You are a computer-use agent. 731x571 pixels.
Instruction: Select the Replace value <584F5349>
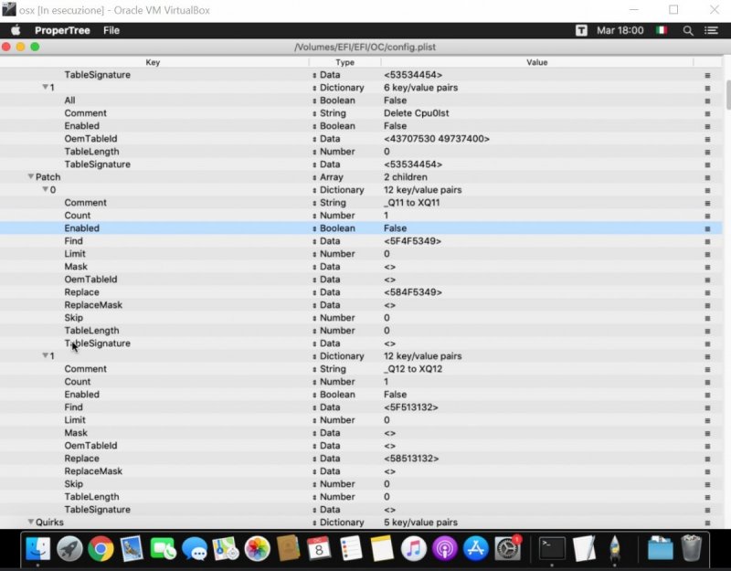click(413, 292)
